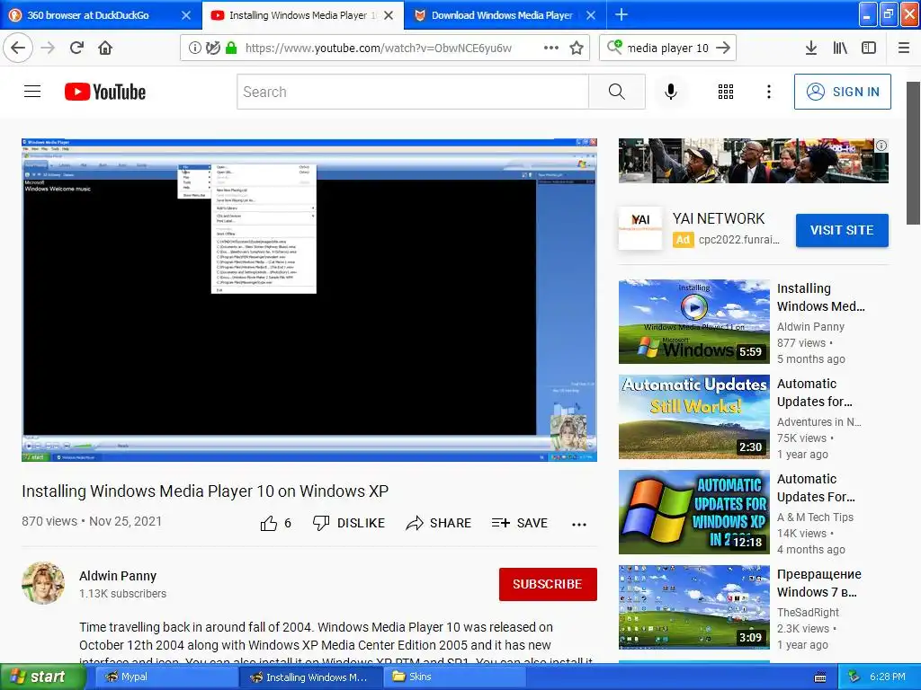The height and width of the screenshot is (690, 921).
Task: Close the Download Windows Media Player tab
Action: [591, 15]
